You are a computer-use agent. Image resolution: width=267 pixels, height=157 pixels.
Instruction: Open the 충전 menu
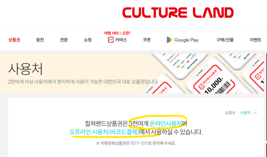[40, 40]
